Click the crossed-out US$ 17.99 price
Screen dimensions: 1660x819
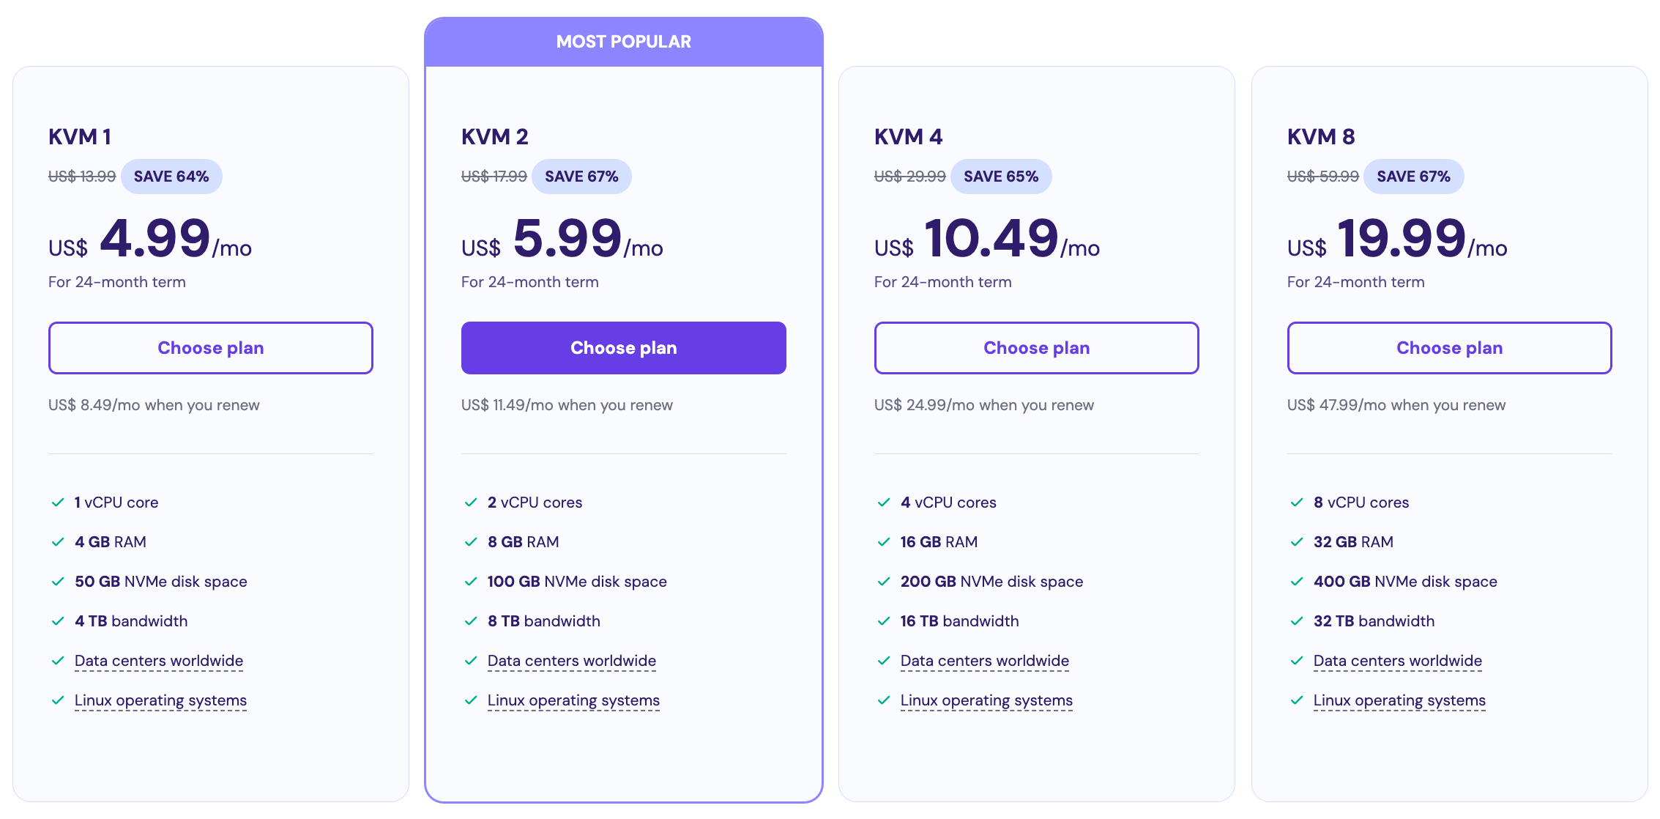(494, 176)
